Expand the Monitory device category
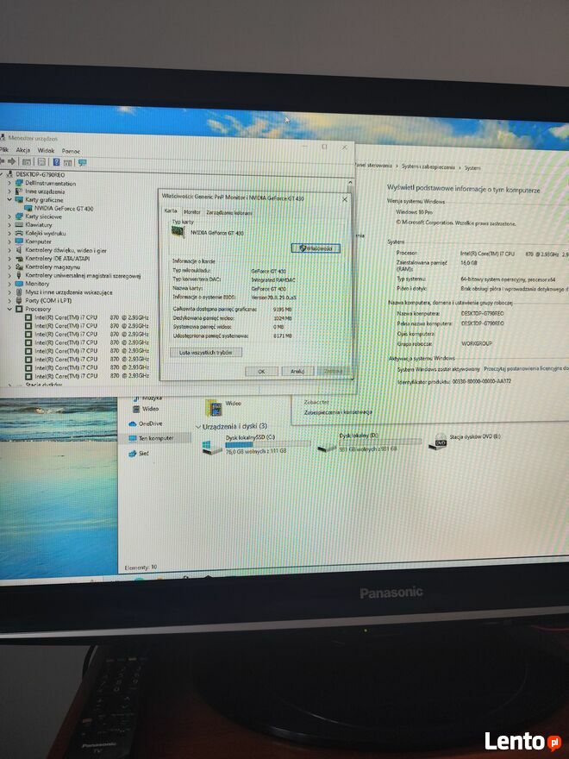Image resolution: width=569 pixels, height=759 pixels. (x=9, y=283)
